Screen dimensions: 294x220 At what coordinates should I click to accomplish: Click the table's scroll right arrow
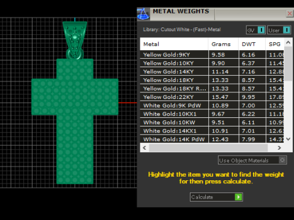(279, 148)
